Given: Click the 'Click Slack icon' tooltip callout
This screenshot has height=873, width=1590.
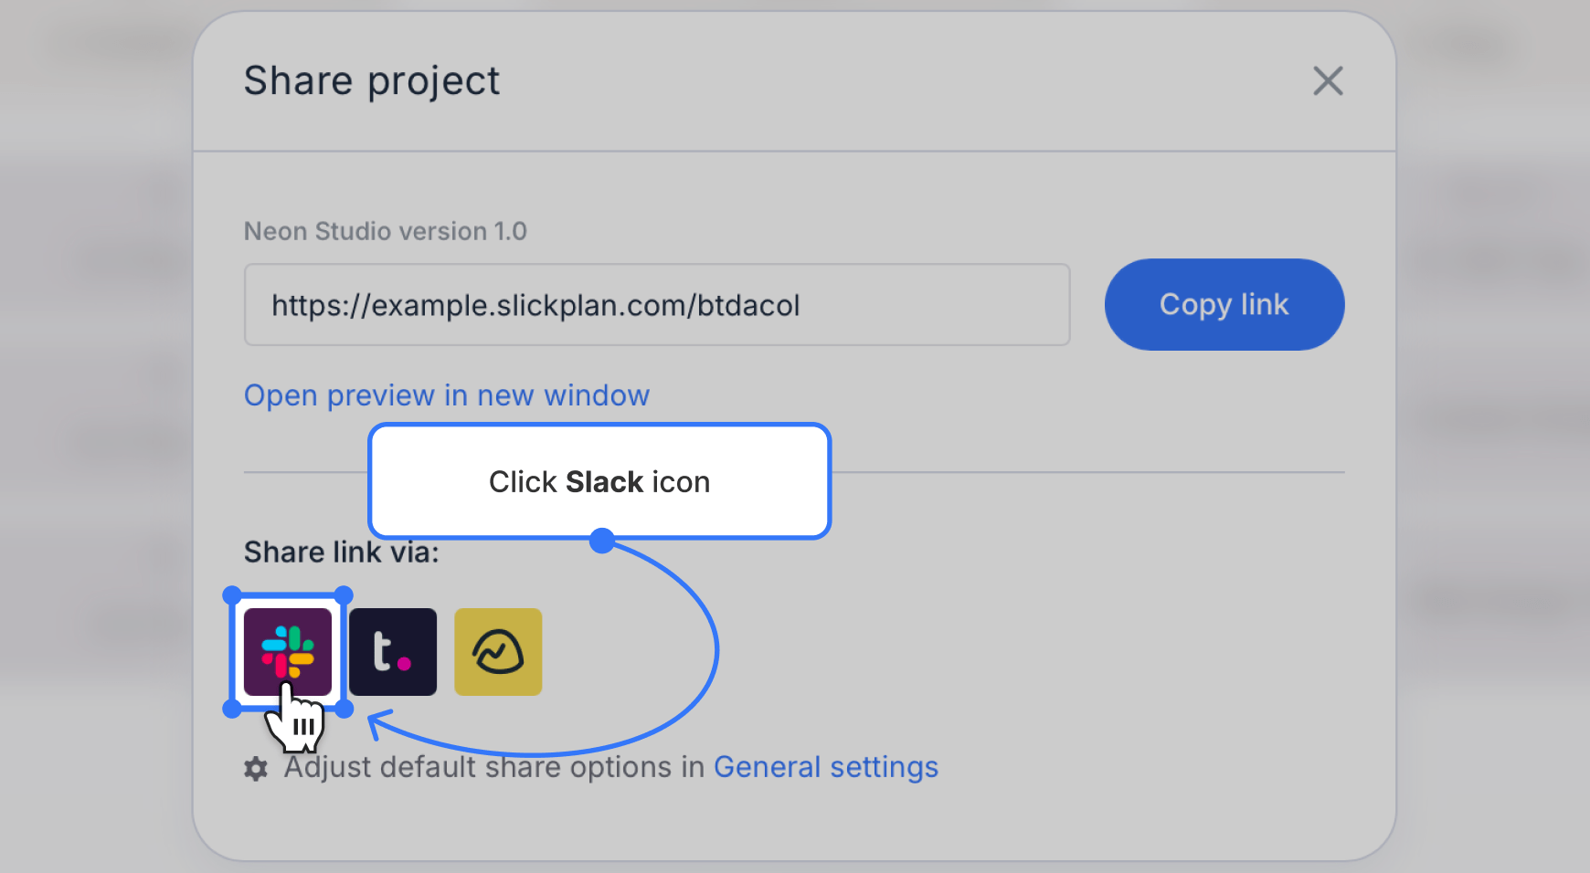Looking at the screenshot, I should 599,481.
